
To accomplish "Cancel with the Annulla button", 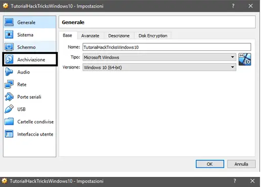I will tap(241, 164).
